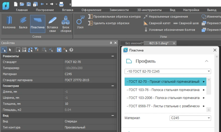Image resolution: width=221 pixels, height=132 pixels.
Task: Click Условные обозначения болтов button
Action: tap(170, 30)
